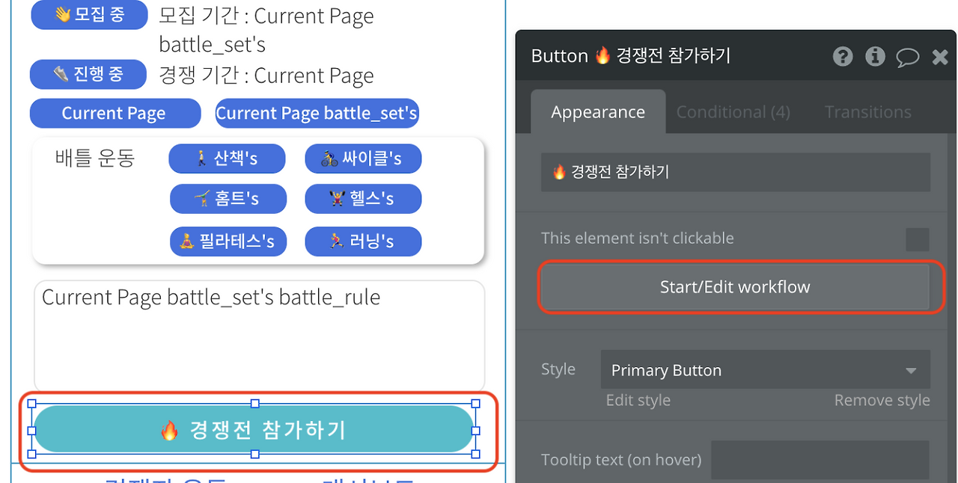958x483 pixels.
Task: Click the 모집 중 status badge
Action: (x=89, y=15)
